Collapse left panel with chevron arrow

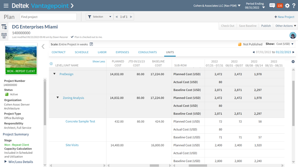(x=43, y=47)
